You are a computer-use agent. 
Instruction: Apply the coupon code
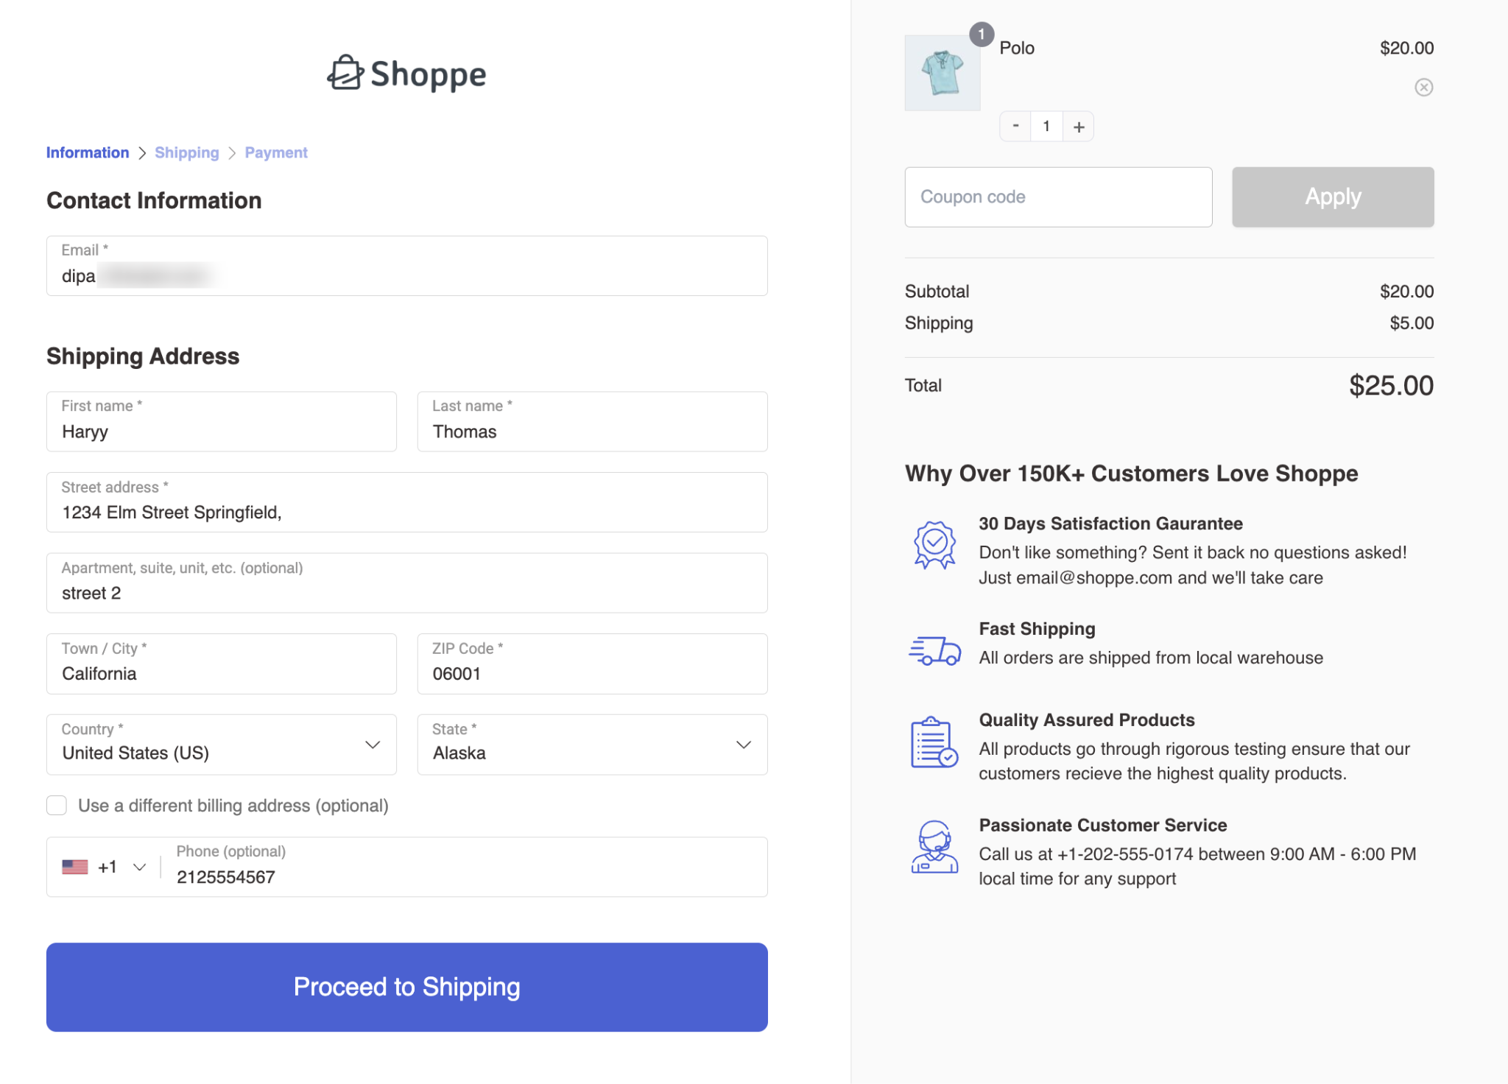(x=1332, y=197)
